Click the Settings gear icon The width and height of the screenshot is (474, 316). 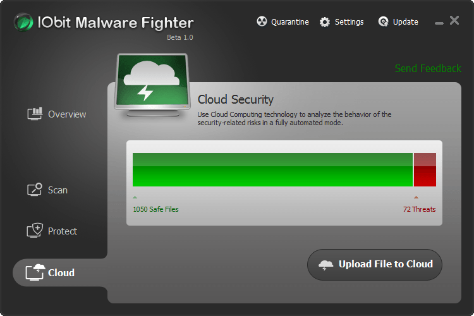point(325,22)
